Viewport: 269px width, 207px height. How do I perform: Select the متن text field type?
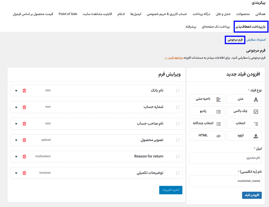(244, 99)
